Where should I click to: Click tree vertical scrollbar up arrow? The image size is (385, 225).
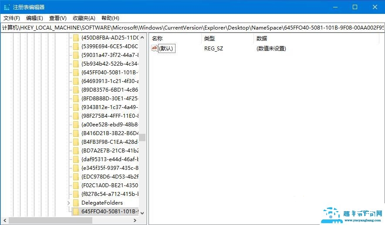click(142, 37)
